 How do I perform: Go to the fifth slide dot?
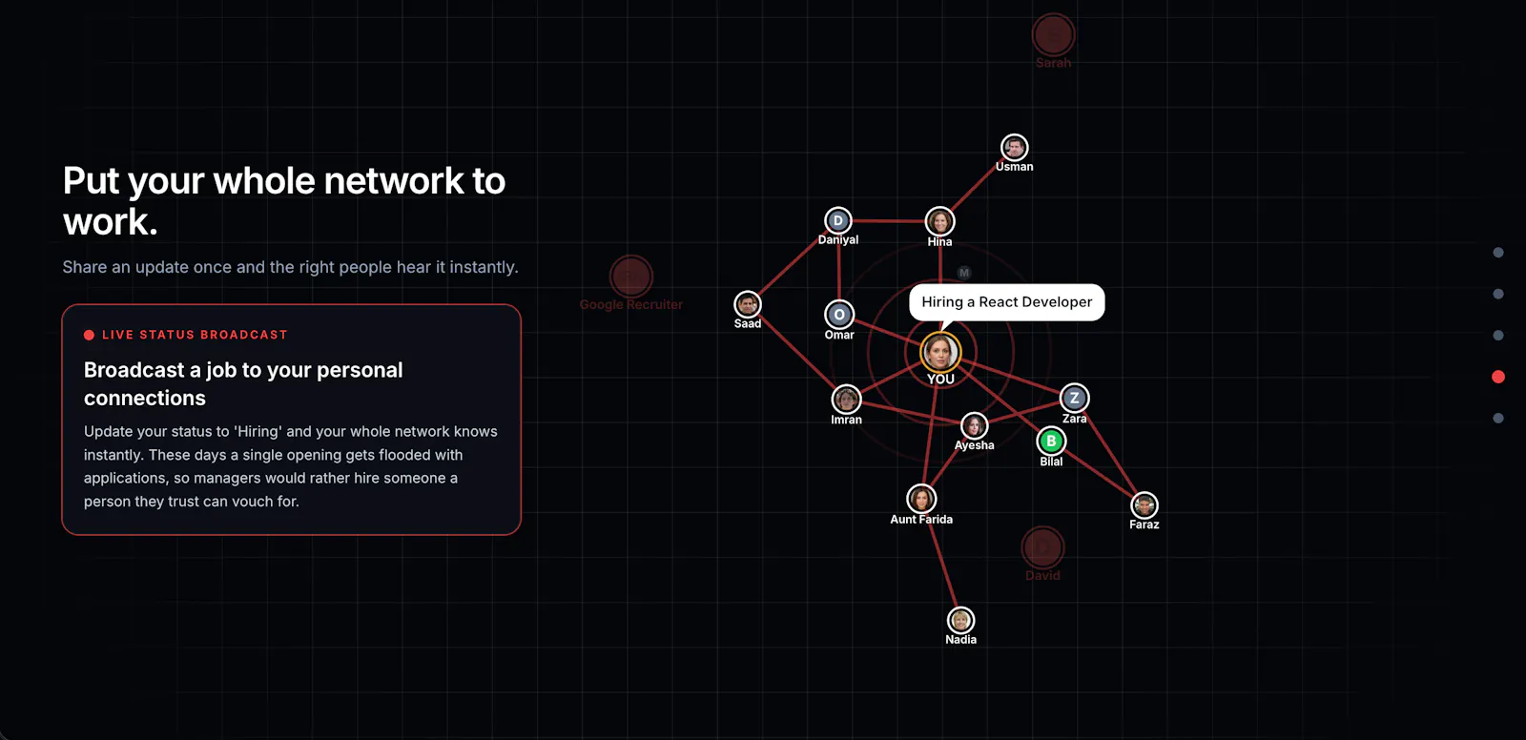click(1498, 419)
